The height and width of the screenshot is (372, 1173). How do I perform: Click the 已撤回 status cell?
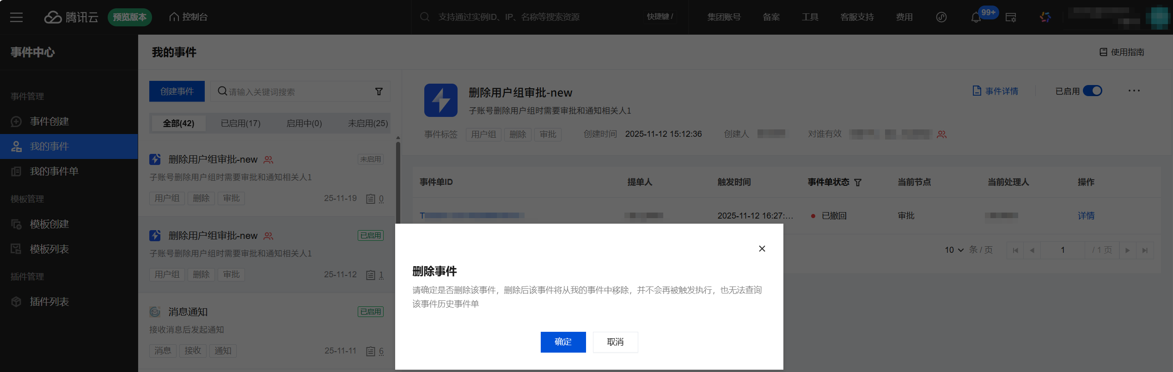(829, 216)
